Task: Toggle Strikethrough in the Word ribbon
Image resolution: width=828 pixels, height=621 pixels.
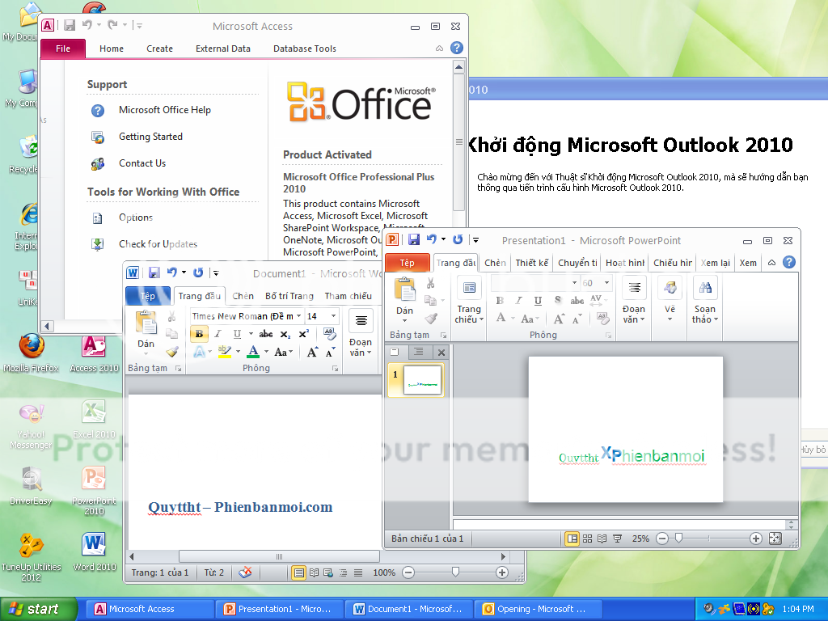Action: [265, 334]
